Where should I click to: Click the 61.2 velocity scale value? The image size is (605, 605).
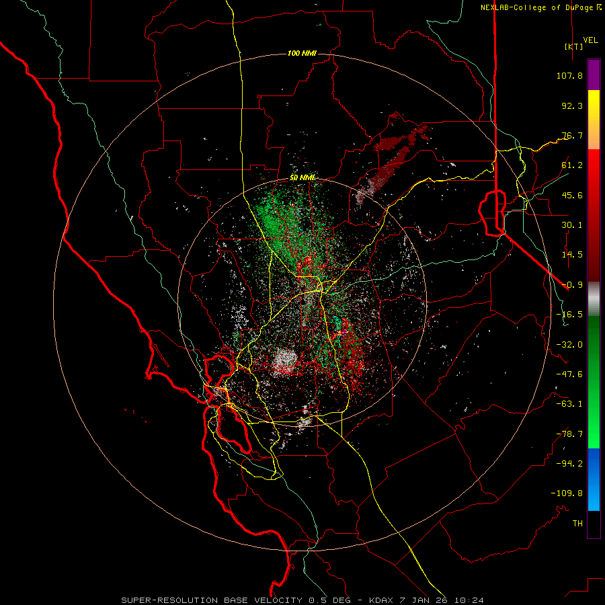[572, 165]
